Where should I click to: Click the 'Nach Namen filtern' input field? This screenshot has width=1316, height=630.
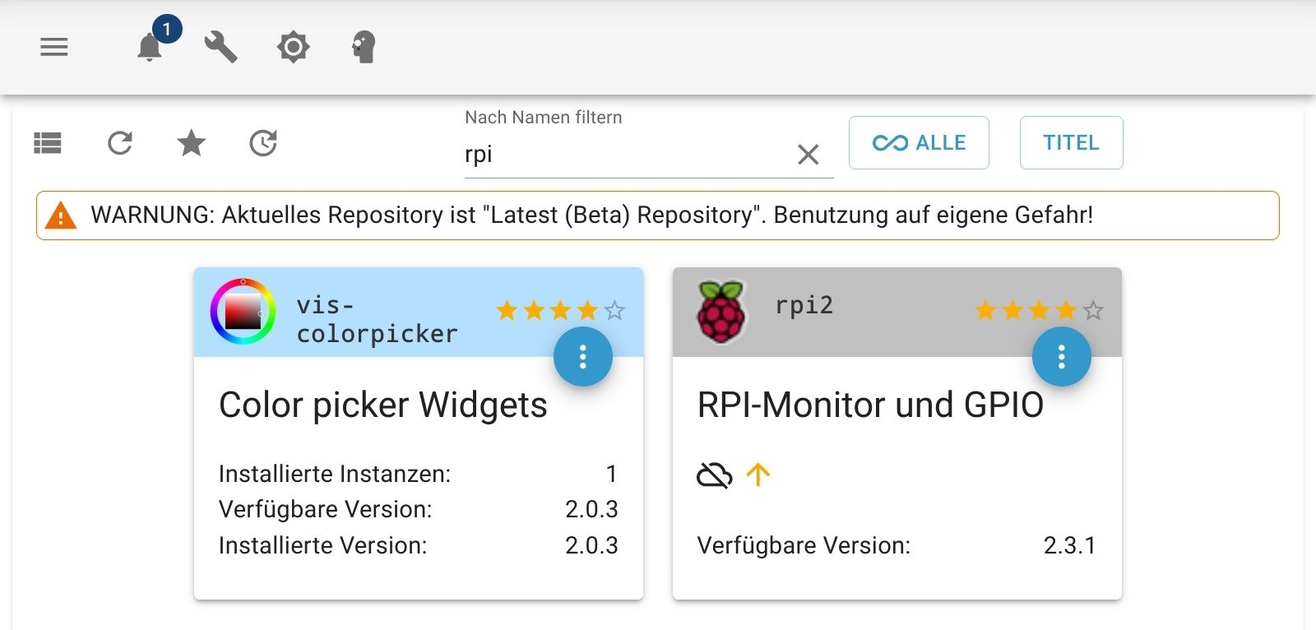point(625,155)
